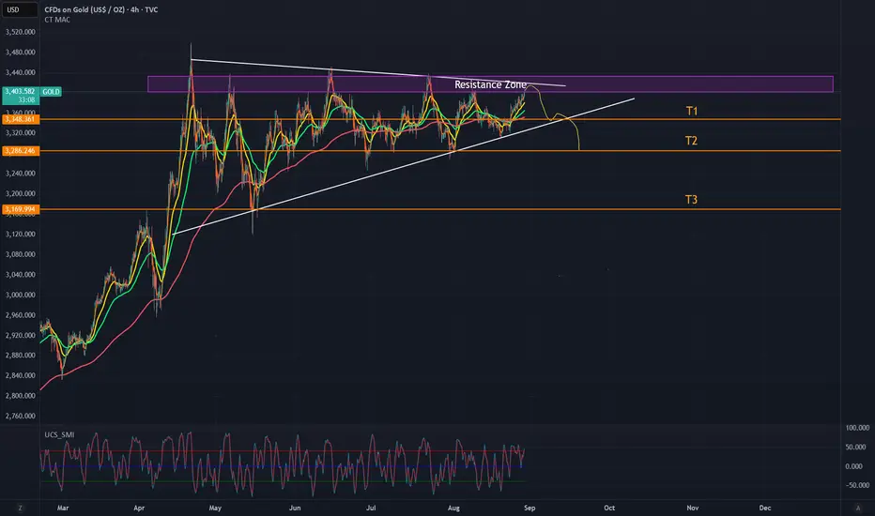This screenshot has height=516, width=875.
Task: Open the CT MAC indicator legend
Action: point(57,20)
